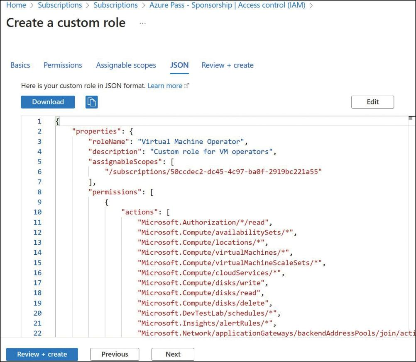Click the Microsoft.Network/applicationGateways entry
Screen dimensions: 416x362
(x=277, y=333)
